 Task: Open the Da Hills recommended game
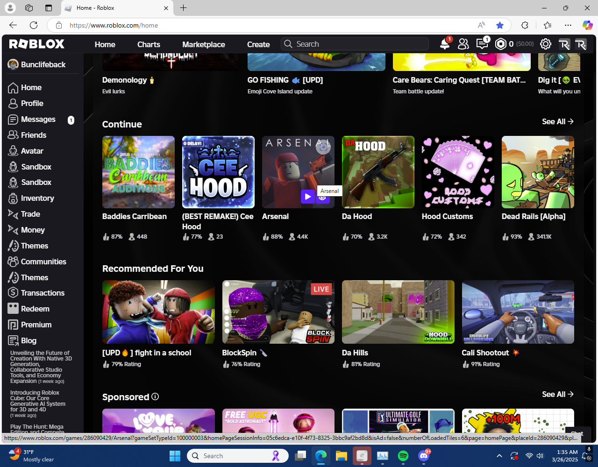[398, 312]
